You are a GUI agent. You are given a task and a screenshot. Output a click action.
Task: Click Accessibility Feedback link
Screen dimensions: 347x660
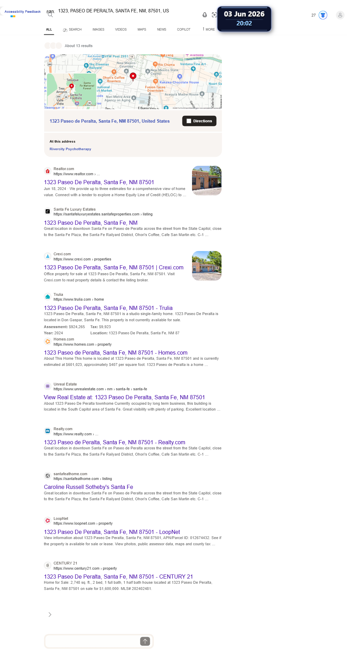coord(23,12)
